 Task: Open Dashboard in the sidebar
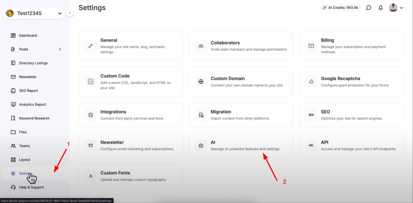click(x=28, y=35)
